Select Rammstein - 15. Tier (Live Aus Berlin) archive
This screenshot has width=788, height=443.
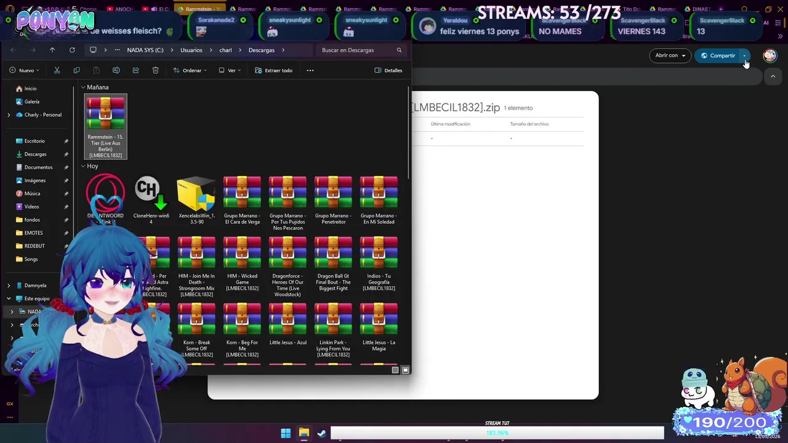[x=105, y=127]
